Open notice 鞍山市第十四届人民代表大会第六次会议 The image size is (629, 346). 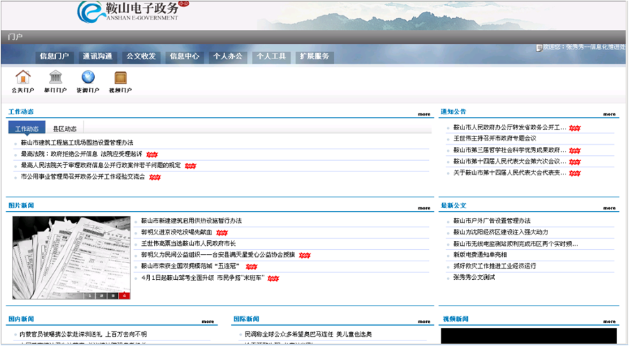tap(510, 162)
